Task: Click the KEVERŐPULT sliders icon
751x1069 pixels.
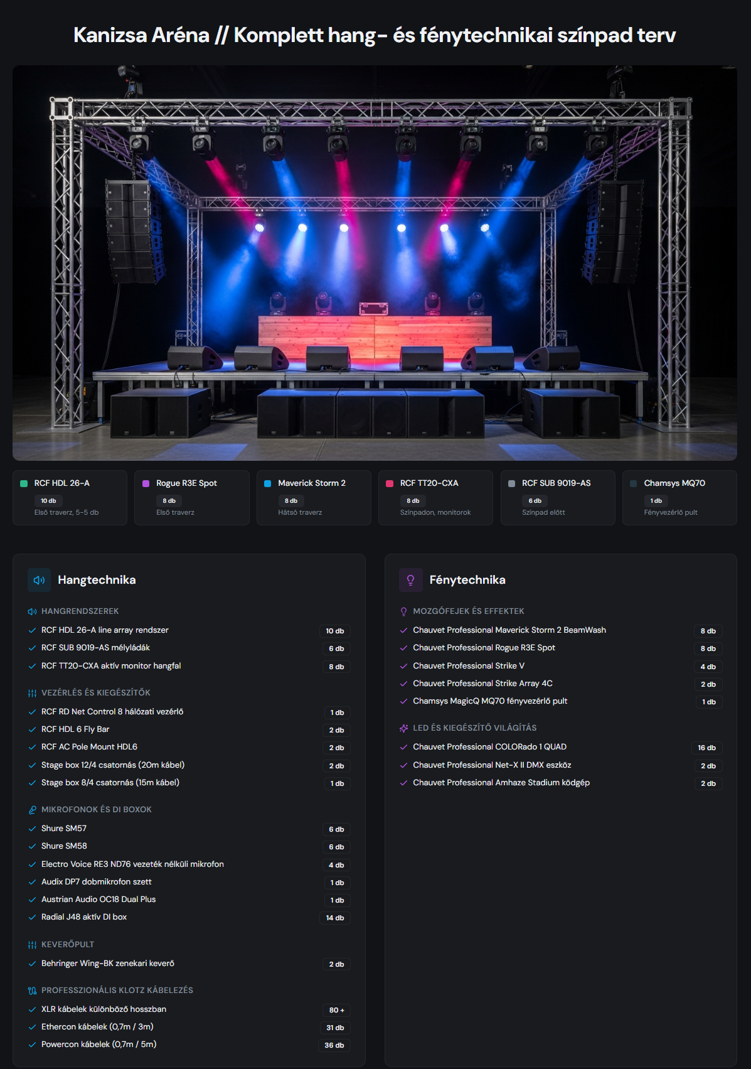Action: [x=32, y=945]
